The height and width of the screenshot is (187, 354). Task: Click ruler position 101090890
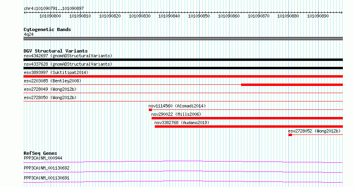point(318,16)
